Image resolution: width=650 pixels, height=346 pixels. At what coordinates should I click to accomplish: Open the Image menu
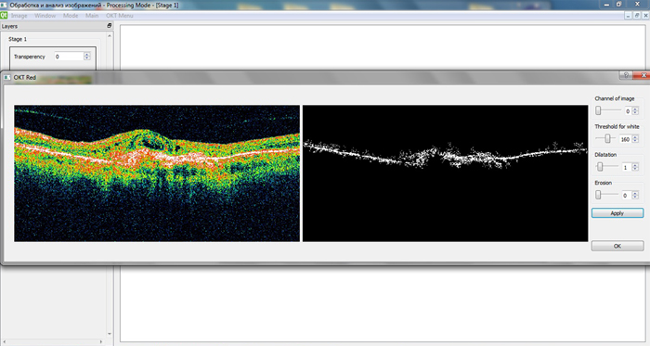pyautogui.click(x=19, y=16)
